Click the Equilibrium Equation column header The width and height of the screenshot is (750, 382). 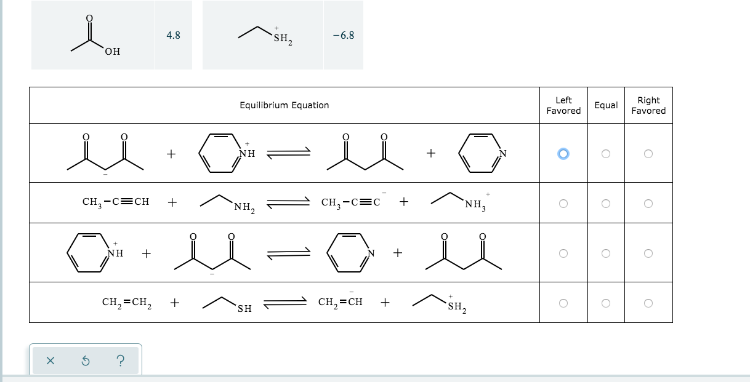284,105
